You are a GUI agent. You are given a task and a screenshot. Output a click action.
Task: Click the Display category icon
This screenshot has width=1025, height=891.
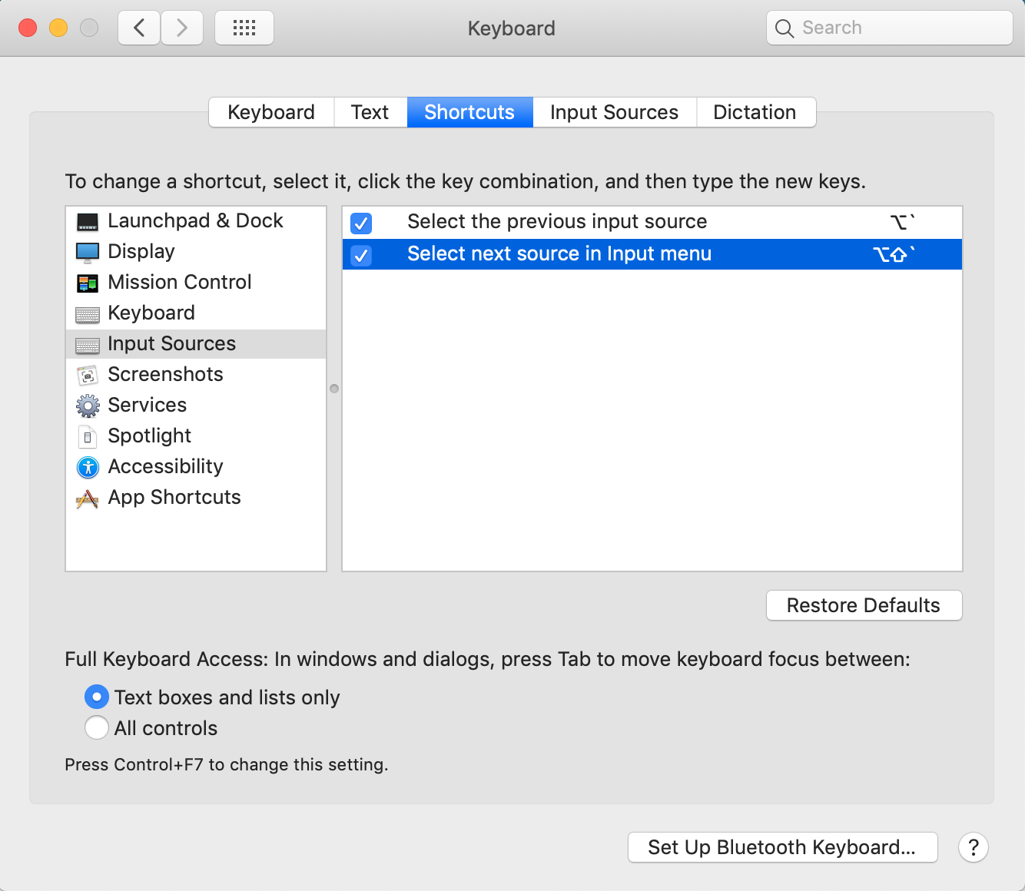88,252
